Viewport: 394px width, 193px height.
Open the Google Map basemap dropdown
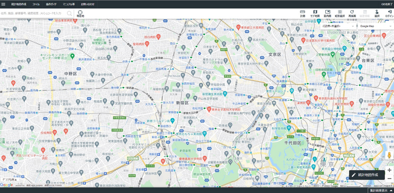click(376, 26)
